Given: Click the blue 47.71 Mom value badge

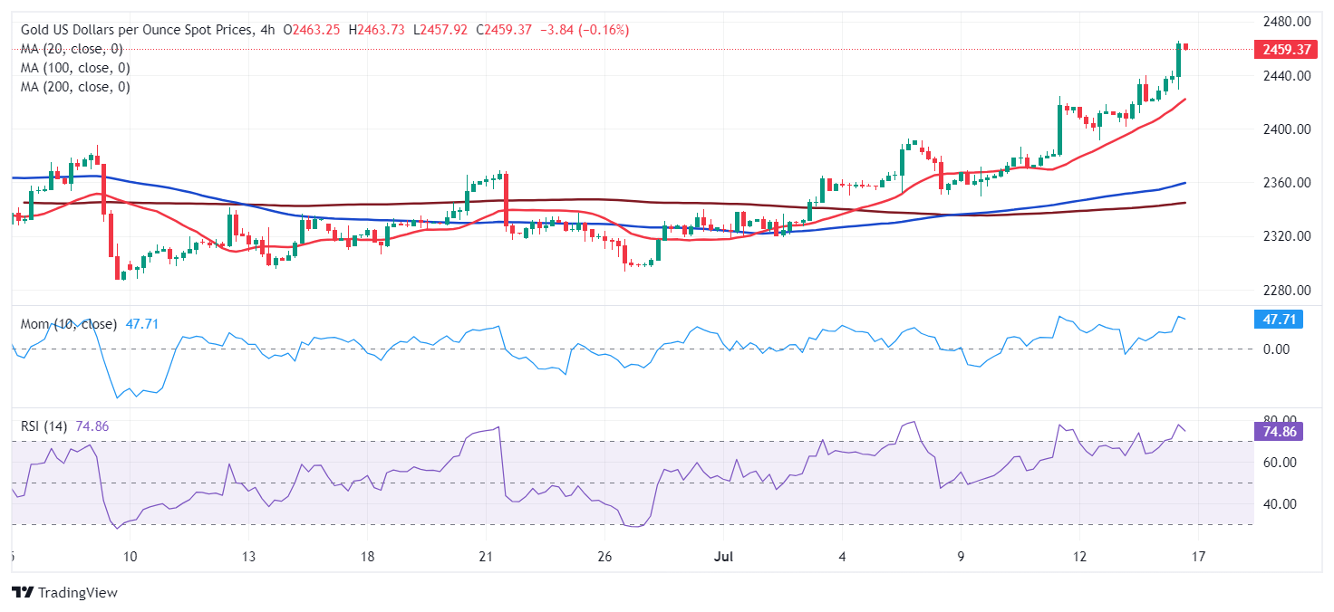Looking at the screenshot, I should (1279, 320).
